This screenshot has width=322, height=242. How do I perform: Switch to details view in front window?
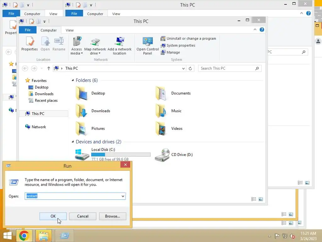pos(254,199)
